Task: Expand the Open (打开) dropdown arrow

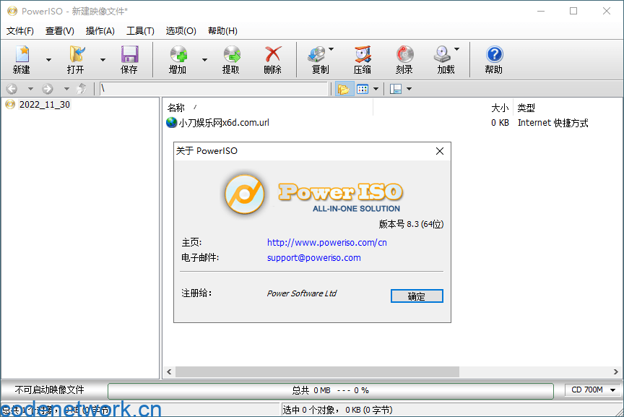Action: 103,60
